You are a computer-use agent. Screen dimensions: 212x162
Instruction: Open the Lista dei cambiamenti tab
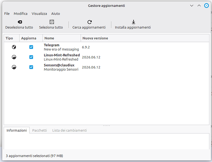tap(69, 130)
